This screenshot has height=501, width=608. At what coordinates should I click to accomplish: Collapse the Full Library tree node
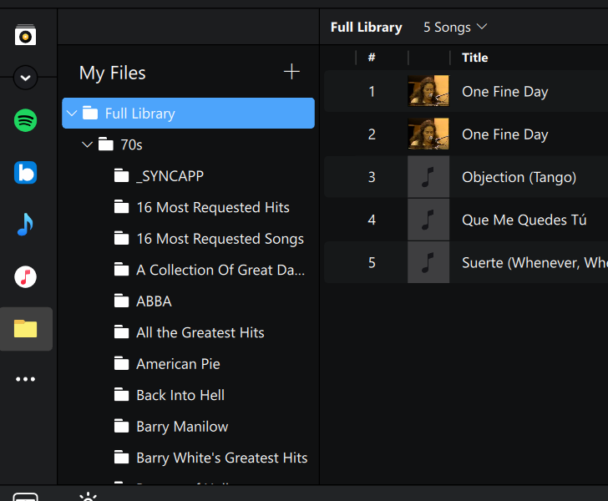(x=72, y=114)
